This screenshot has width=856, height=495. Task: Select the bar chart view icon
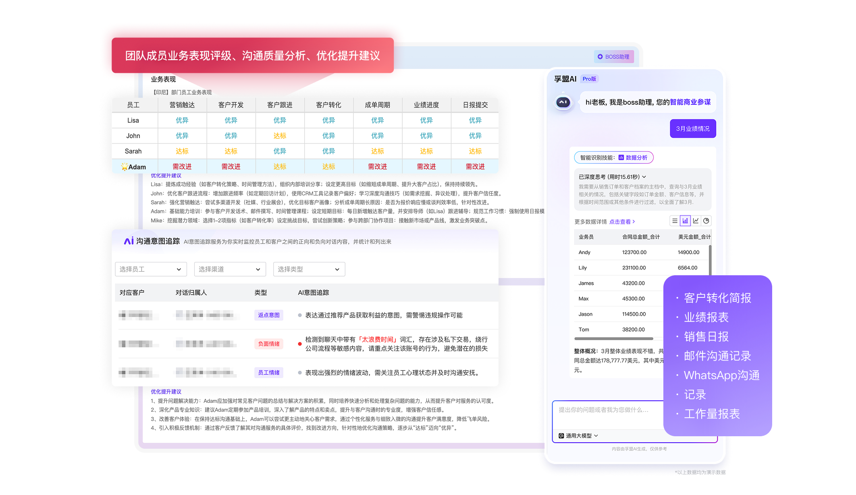coord(685,221)
